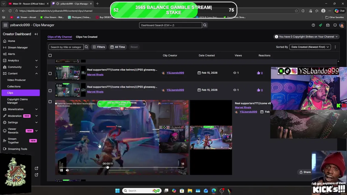The height and width of the screenshot is (195, 347).
Task: Open Marvel Rivals link in second clip row
Action: pyautogui.click(x=95, y=92)
